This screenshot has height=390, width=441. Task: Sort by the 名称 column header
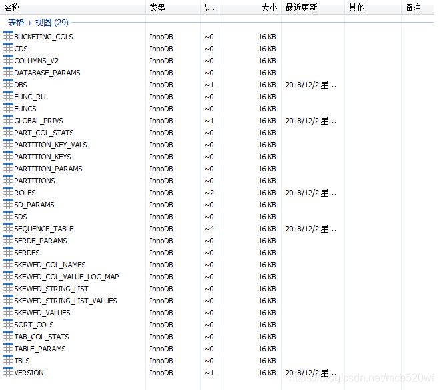[x=73, y=7]
